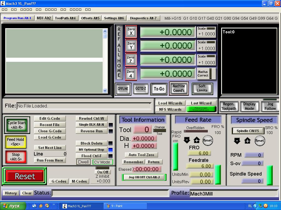Click the Load G-Code button
The width and height of the screenshot is (281, 210).
coord(50,137)
